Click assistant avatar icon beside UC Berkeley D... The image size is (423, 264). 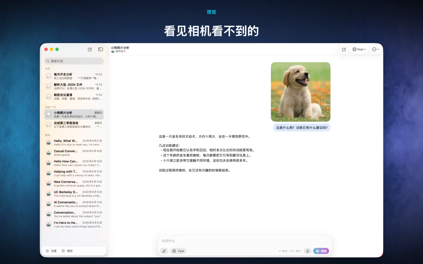pyautogui.click(x=49, y=194)
